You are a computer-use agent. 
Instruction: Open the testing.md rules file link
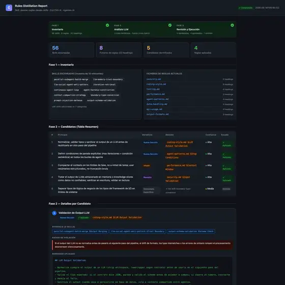(153, 89)
